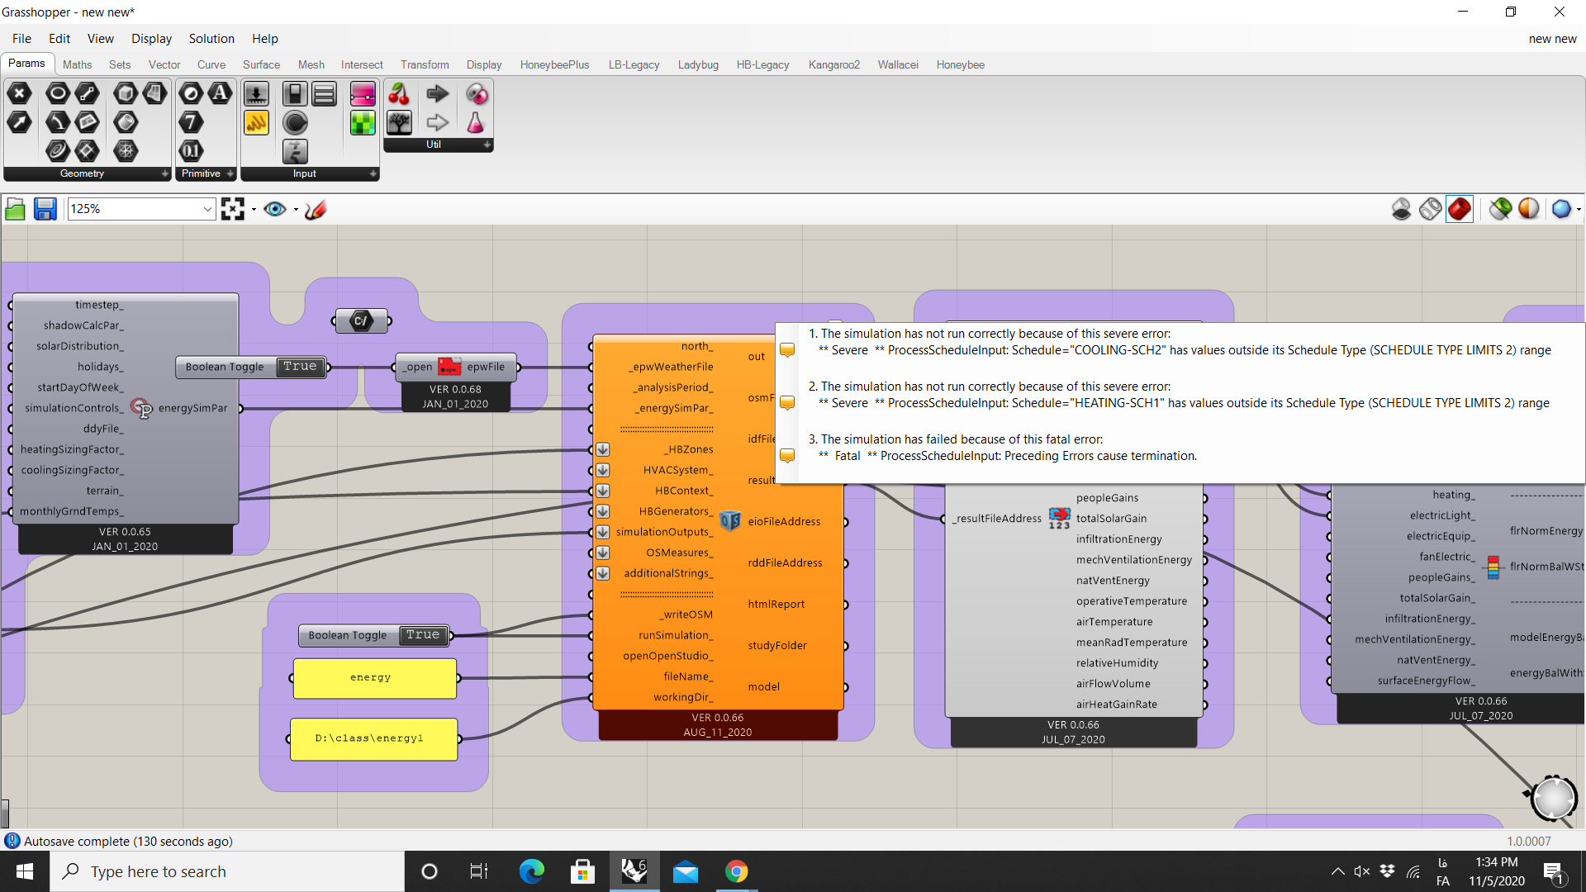Pick the Boolean Toggle input icon in ribbon
1586x892 pixels.
[295, 93]
